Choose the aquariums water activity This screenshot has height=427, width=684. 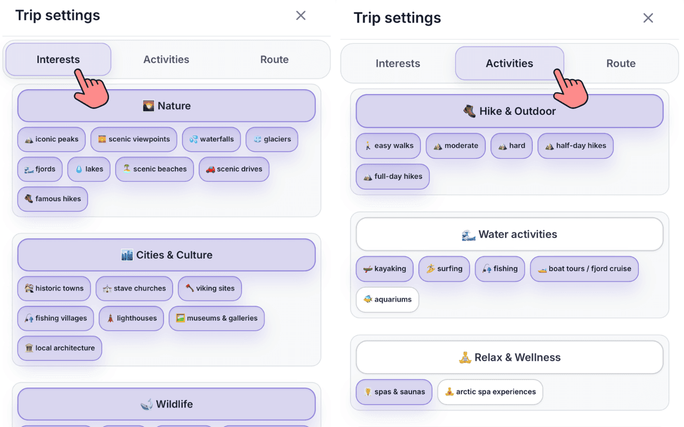point(387,299)
